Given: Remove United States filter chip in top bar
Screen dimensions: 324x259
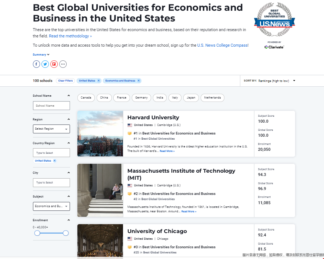Looking at the screenshot, I should (x=98, y=81).
